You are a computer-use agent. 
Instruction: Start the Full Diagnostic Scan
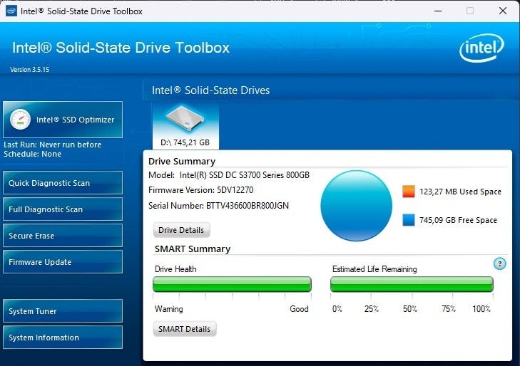tap(63, 209)
